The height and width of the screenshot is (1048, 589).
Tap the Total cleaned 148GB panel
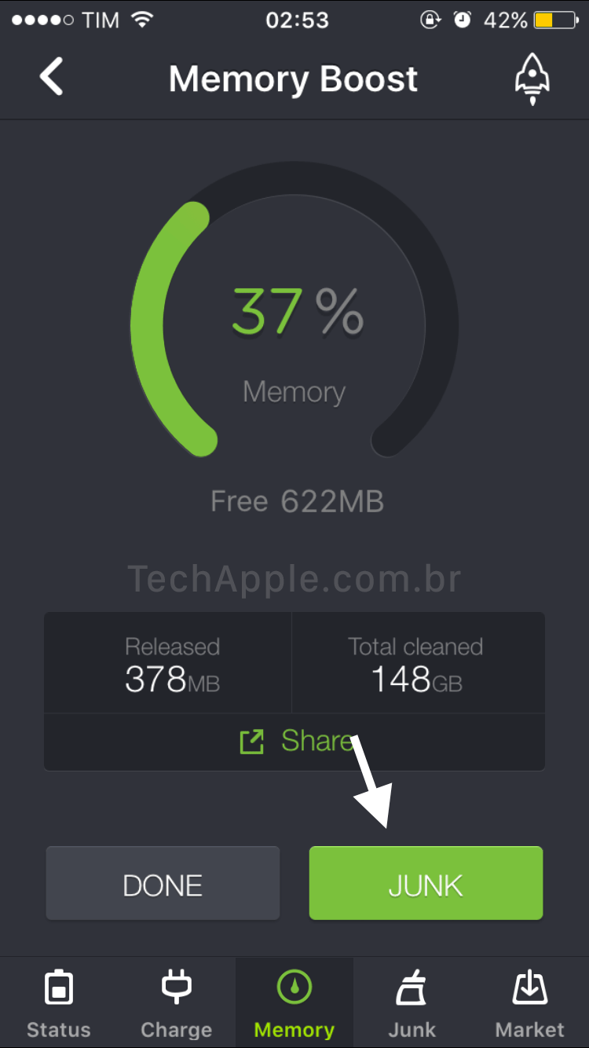tap(415, 665)
